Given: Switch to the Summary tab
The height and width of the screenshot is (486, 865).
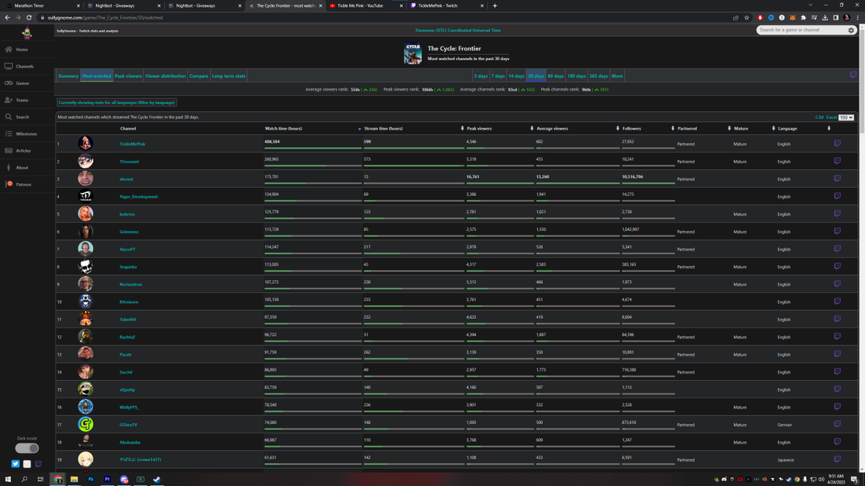Looking at the screenshot, I should point(68,76).
